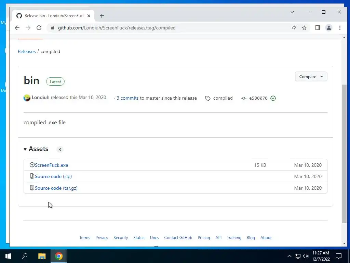Click the Latest release badge
The image size is (350, 263).
55,82
